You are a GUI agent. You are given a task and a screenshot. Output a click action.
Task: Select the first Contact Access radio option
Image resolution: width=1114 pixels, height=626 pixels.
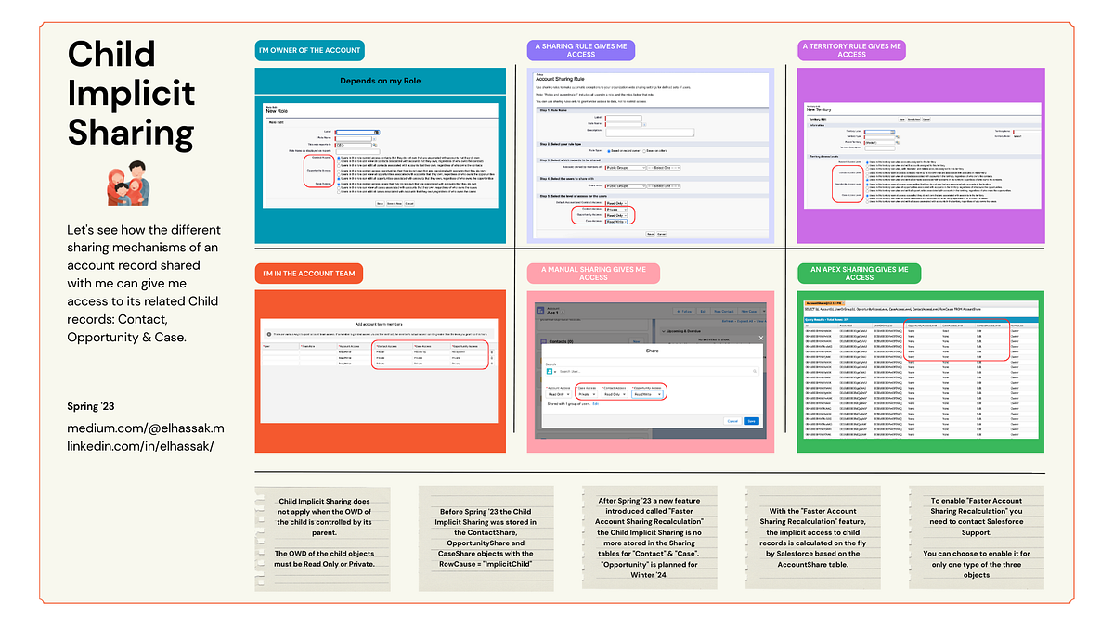pyautogui.click(x=339, y=157)
